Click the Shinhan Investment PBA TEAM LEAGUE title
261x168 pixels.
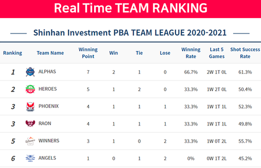tap(130, 33)
